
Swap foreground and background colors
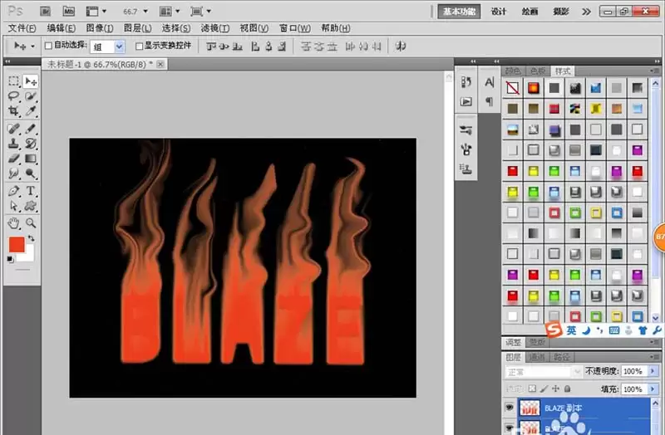click(x=31, y=238)
